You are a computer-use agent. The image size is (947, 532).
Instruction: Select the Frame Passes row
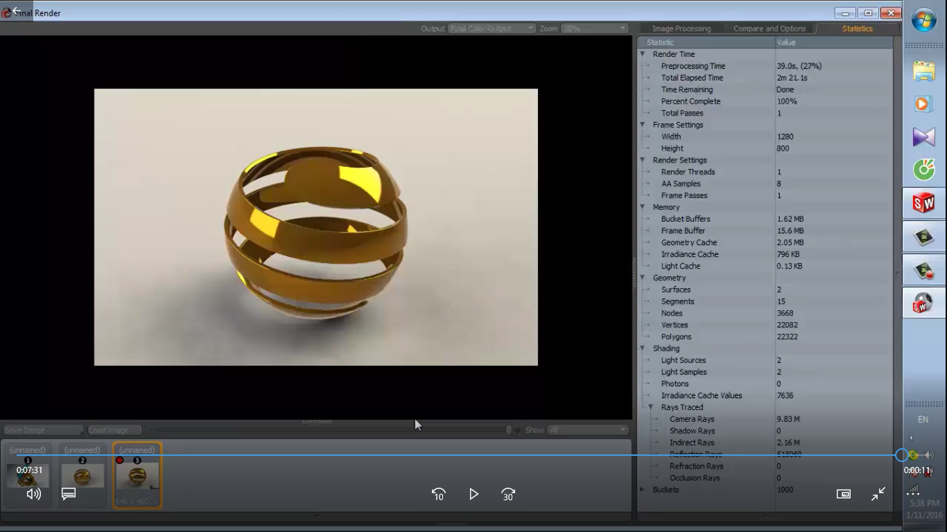click(x=765, y=195)
